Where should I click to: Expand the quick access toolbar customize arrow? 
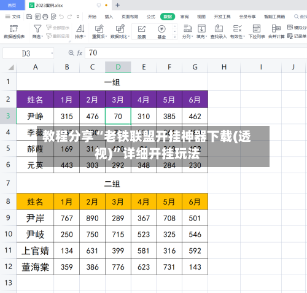[x=78, y=17]
